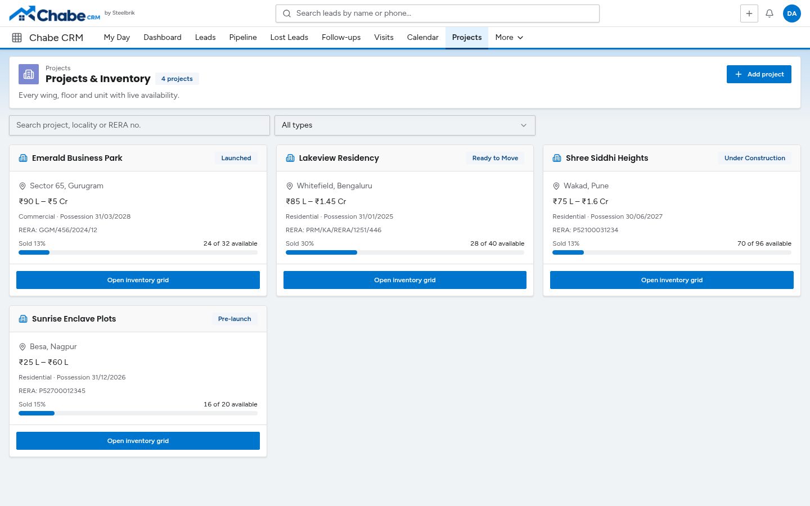Click the Projects & Inventory building icon
The image size is (810, 506).
(x=29, y=74)
